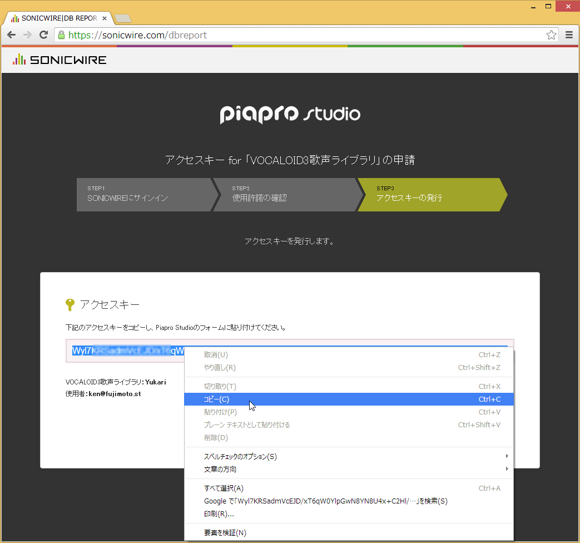This screenshot has height=543, width=580.
Task: Click the green SSL padlock icon
Action: (x=61, y=35)
